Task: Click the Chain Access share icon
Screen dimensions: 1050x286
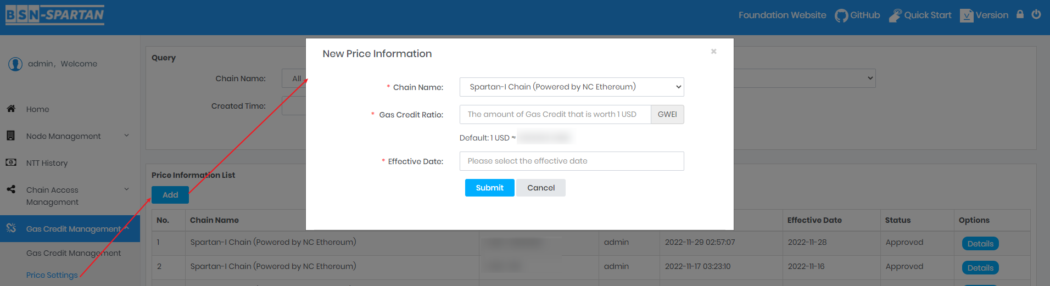Action: [11, 189]
